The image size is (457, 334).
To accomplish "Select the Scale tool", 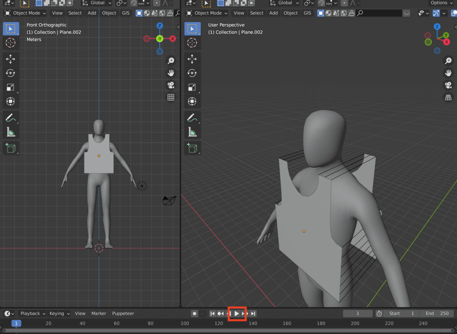I will tap(11, 87).
